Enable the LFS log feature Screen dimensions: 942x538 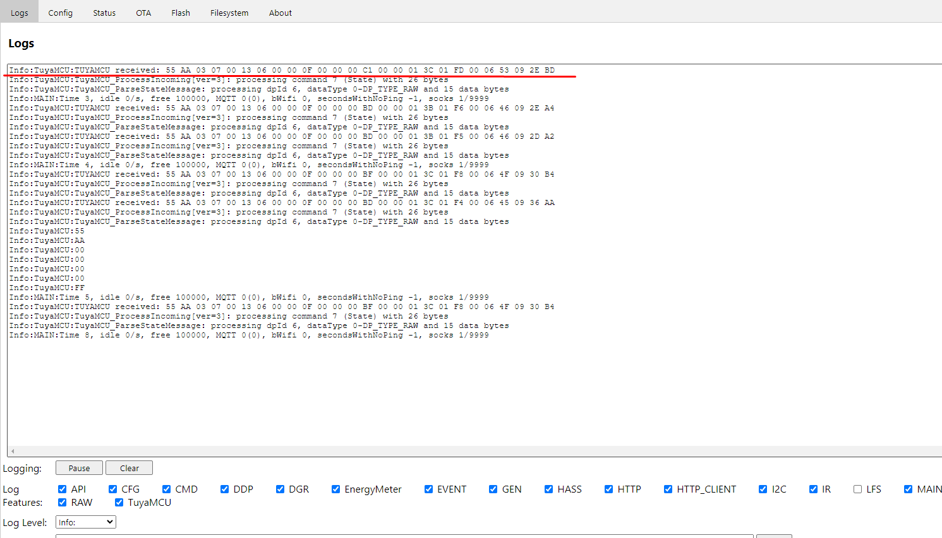tap(857, 489)
